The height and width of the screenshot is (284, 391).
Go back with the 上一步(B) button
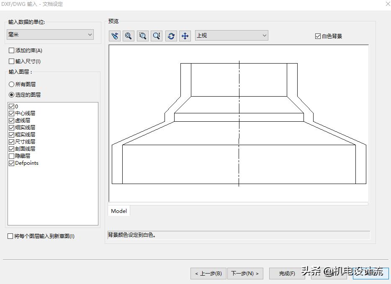[208, 274]
